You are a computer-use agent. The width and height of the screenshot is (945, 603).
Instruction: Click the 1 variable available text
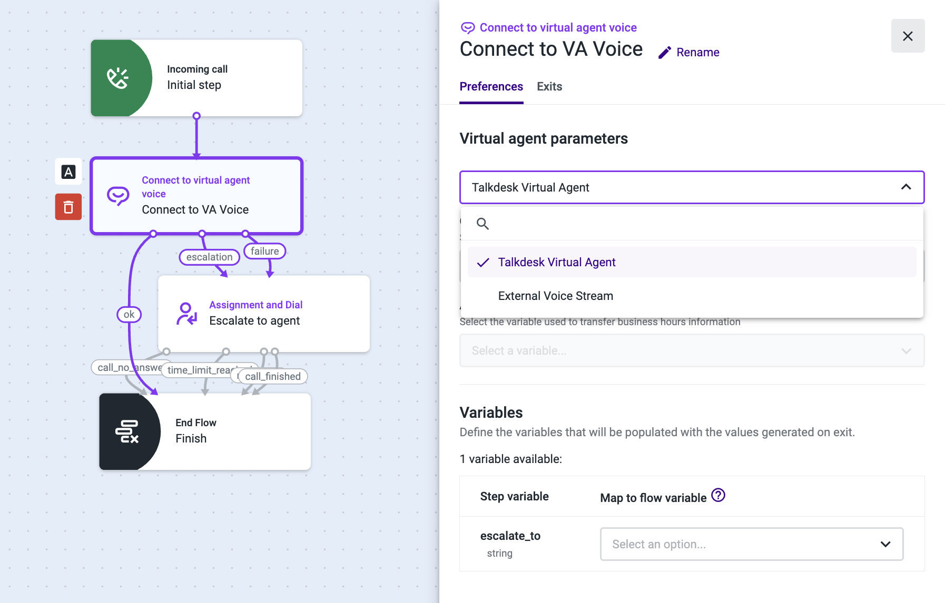tap(510, 459)
